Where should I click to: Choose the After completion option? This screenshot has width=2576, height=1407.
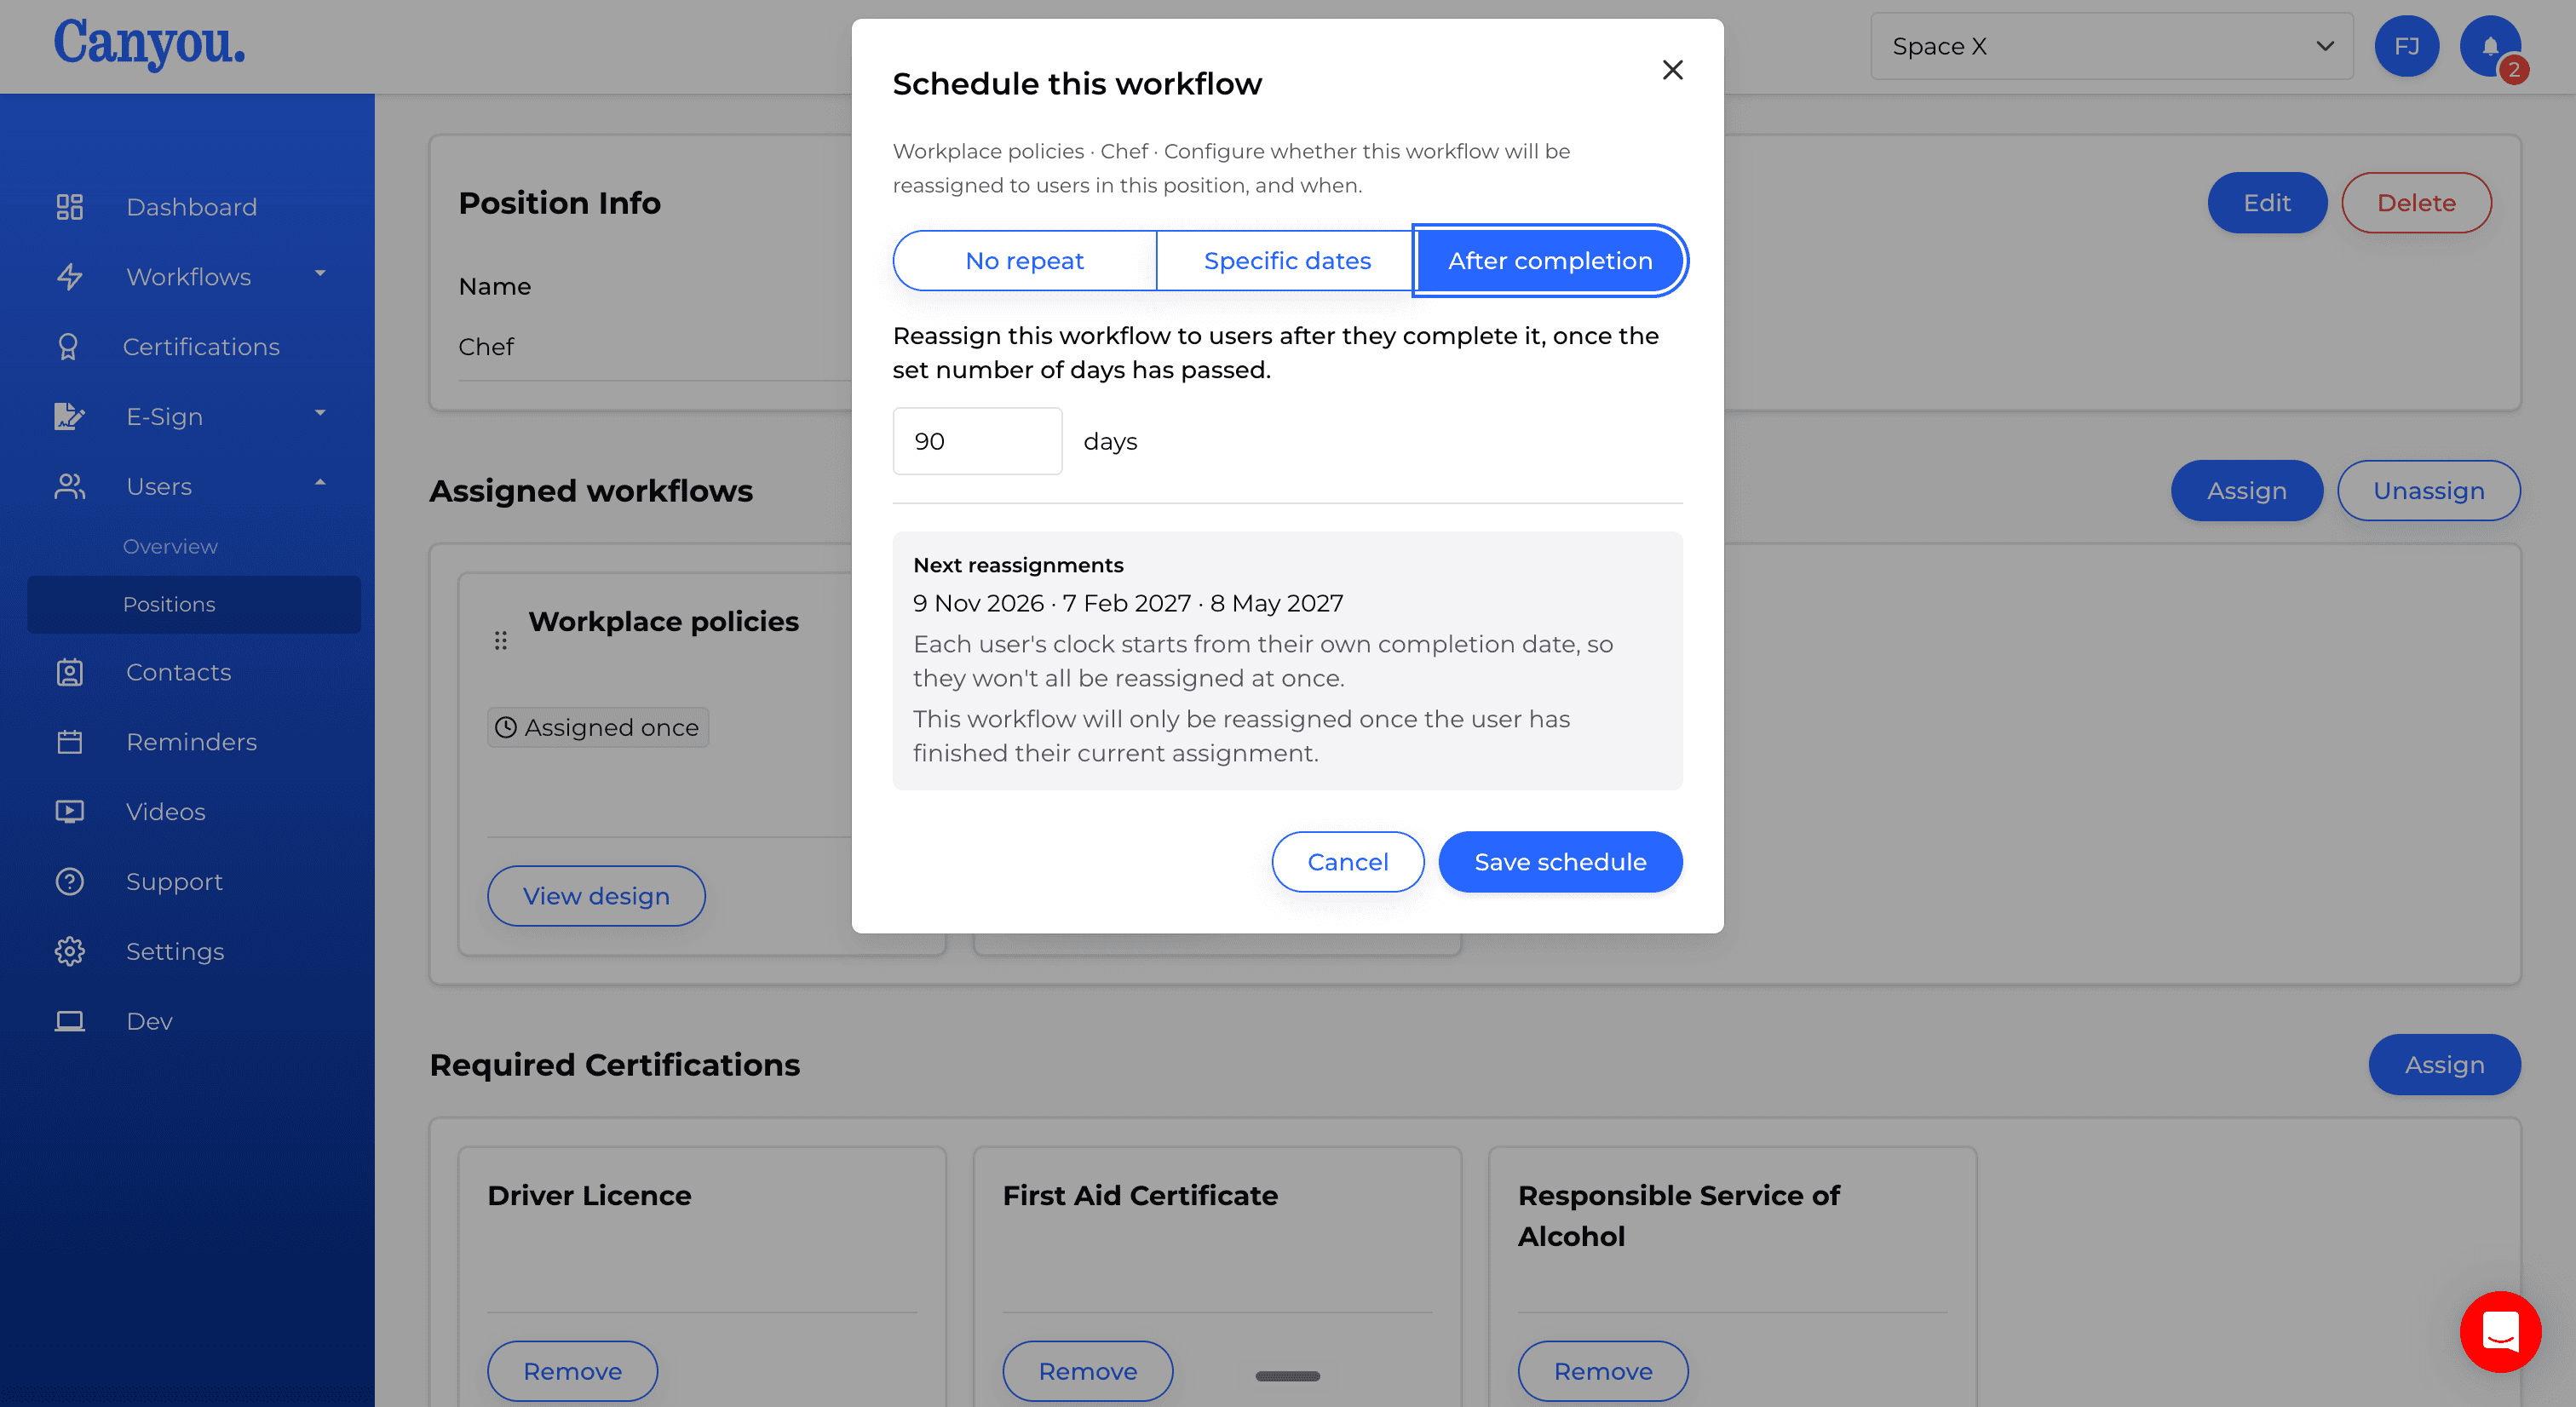pyautogui.click(x=1550, y=261)
